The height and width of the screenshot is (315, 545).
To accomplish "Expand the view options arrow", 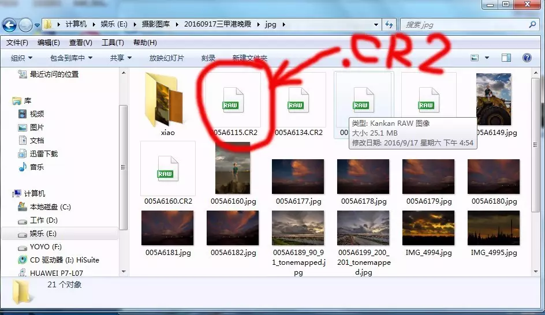I will click(x=487, y=58).
